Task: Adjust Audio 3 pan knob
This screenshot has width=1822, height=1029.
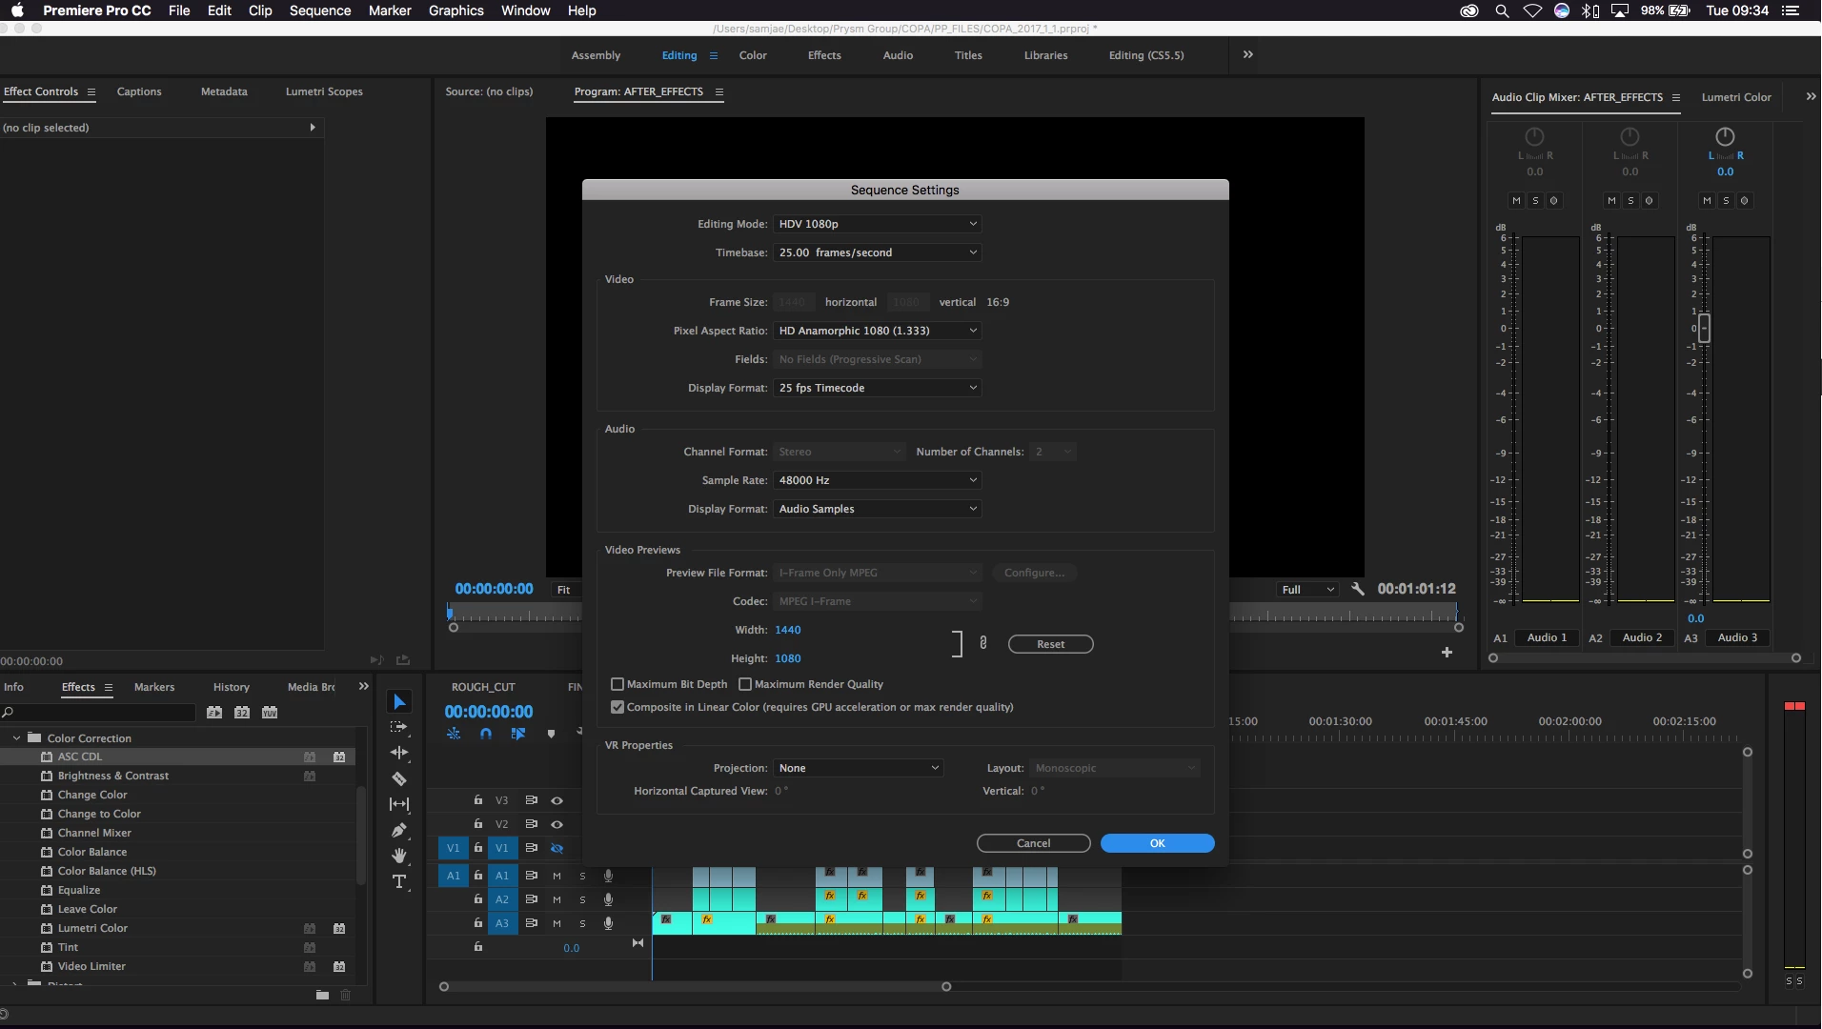Action: [1725, 136]
